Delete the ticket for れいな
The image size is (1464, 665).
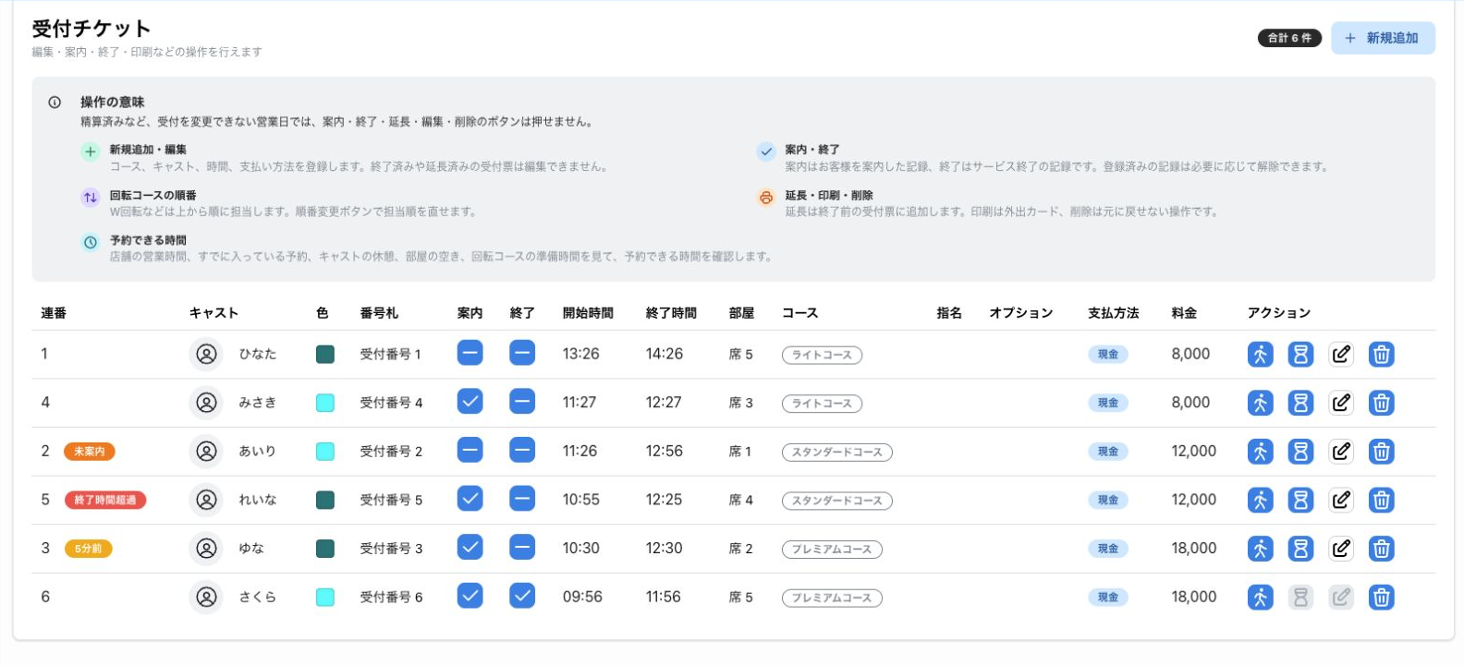pos(1382,500)
